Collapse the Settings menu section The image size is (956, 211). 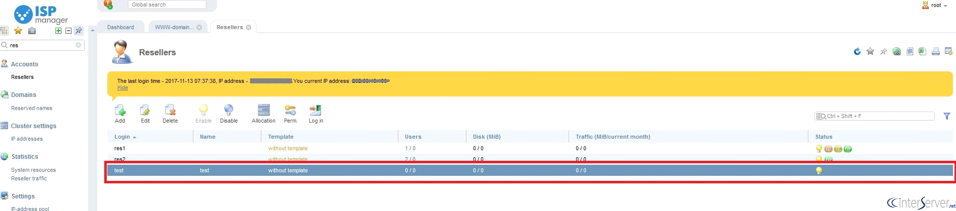(23, 196)
